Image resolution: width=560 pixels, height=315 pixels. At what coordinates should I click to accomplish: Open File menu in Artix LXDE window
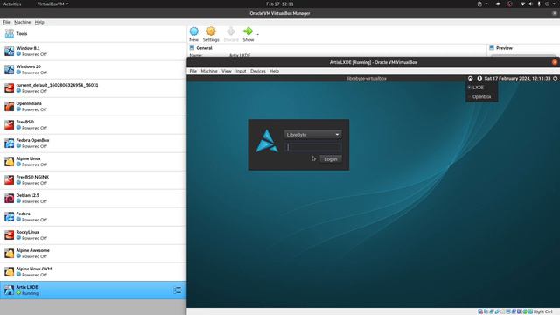click(192, 71)
